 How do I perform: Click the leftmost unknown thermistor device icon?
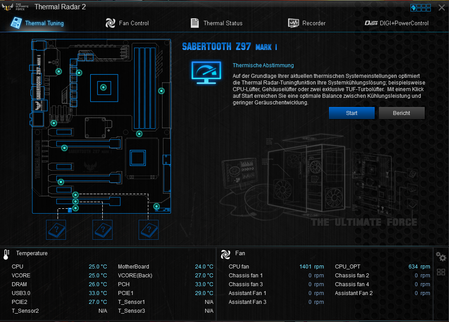(x=56, y=230)
